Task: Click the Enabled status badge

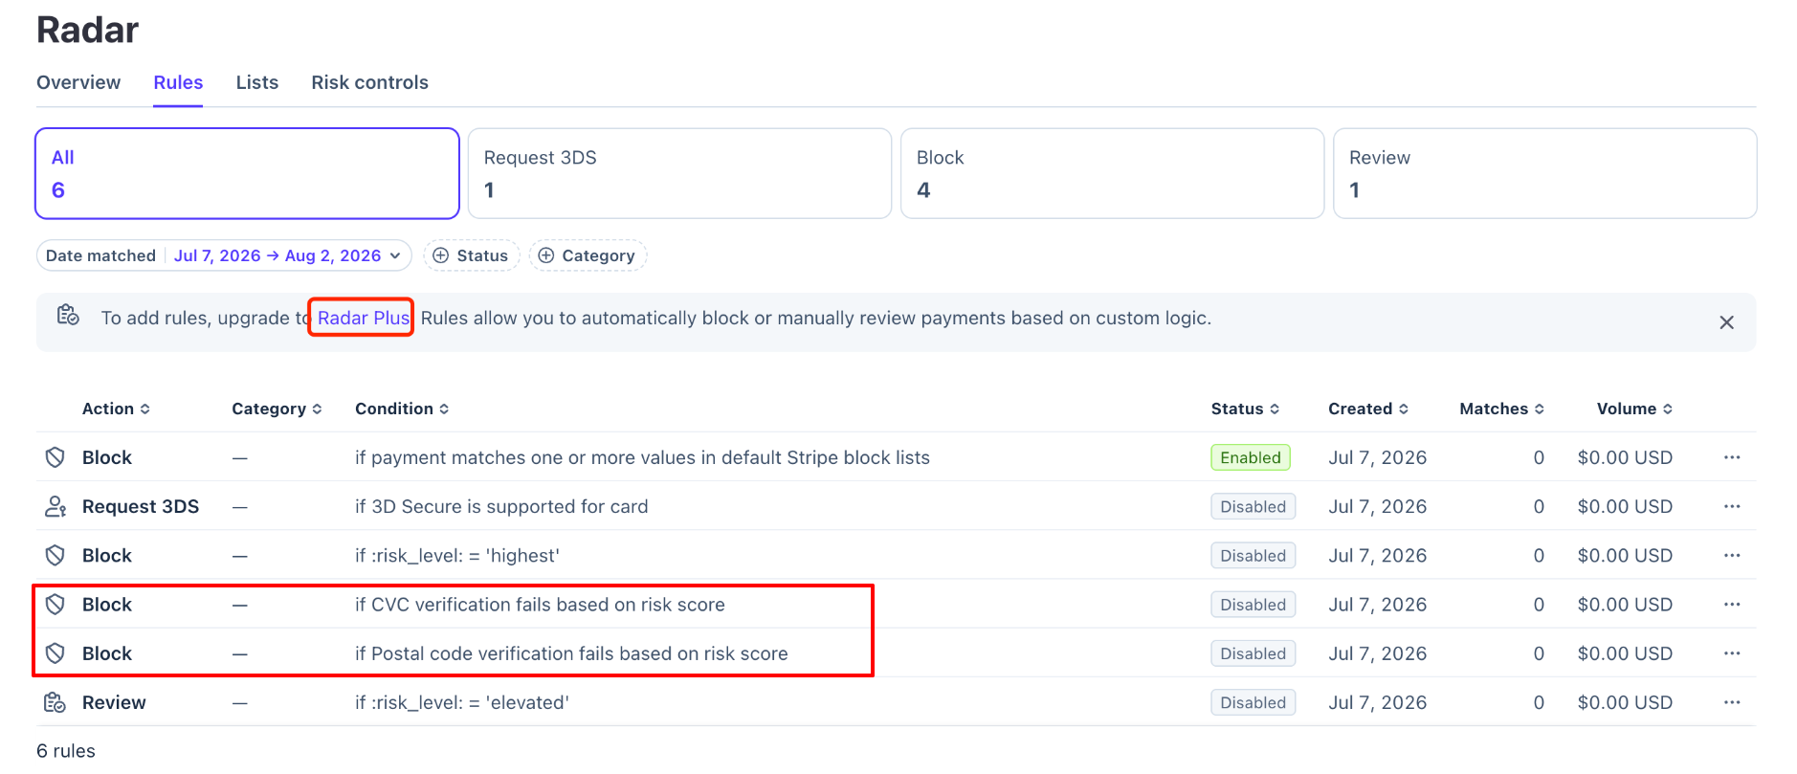Action: 1250,457
